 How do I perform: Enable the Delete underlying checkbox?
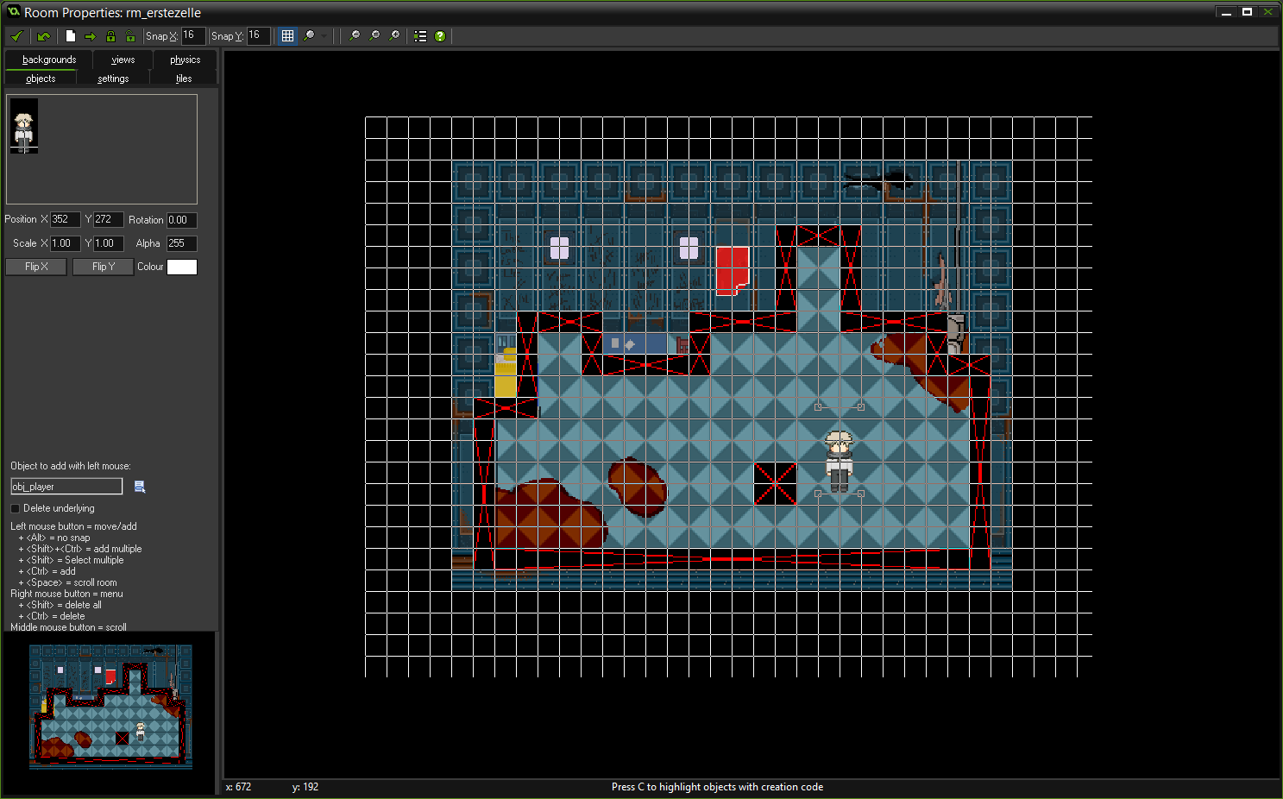coord(16,508)
